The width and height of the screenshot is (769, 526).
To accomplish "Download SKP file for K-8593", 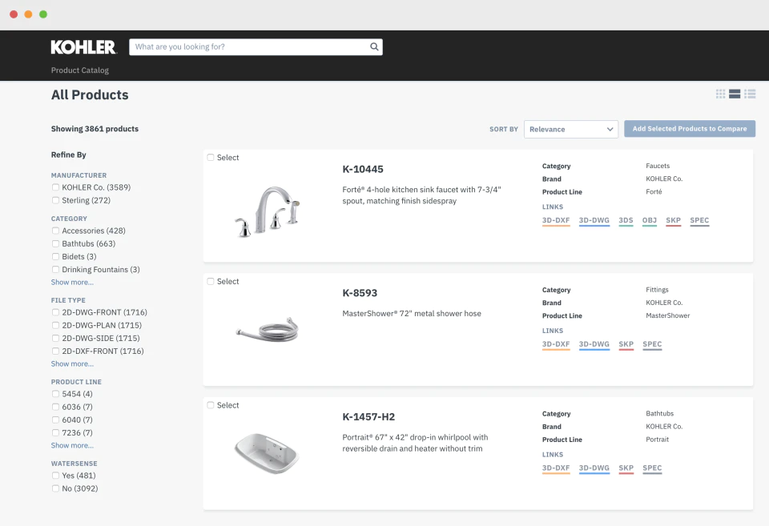I will 626,344.
